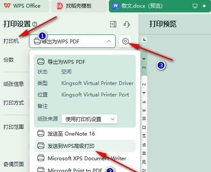
Task: Click the 份数 label
Action: coord(9,60)
